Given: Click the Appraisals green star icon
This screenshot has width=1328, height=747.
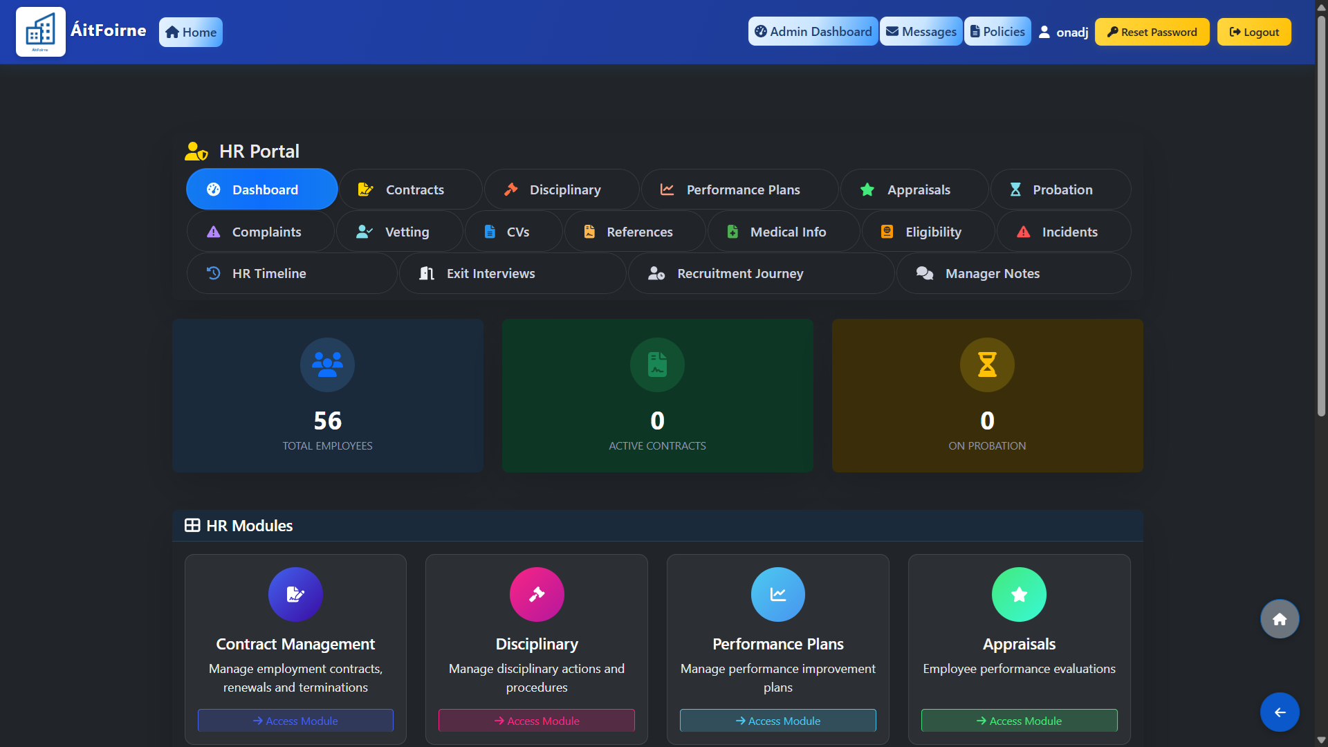Looking at the screenshot, I should (x=1019, y=594).
